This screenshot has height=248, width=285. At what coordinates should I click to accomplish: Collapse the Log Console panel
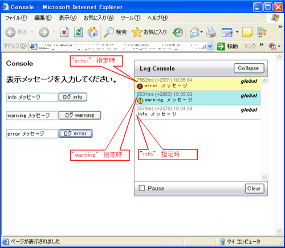(x=249, y=68)
